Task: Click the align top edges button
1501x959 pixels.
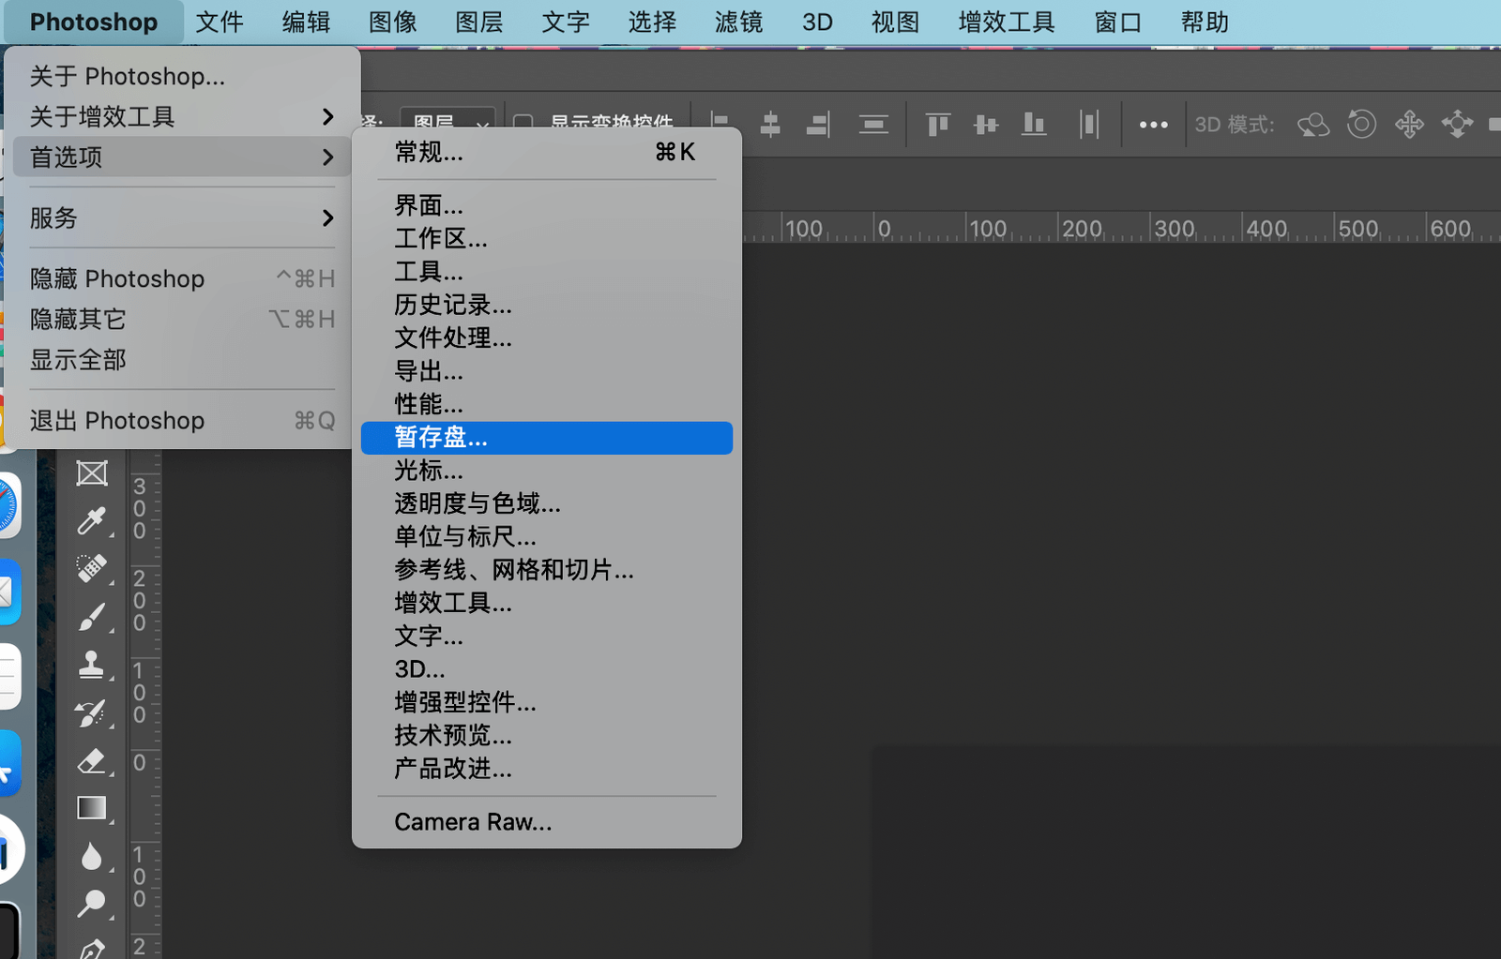Action: pos(937,124)
